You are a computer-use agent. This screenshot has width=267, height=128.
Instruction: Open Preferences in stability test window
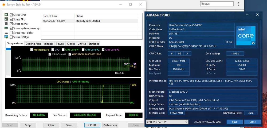pos(110,125)
